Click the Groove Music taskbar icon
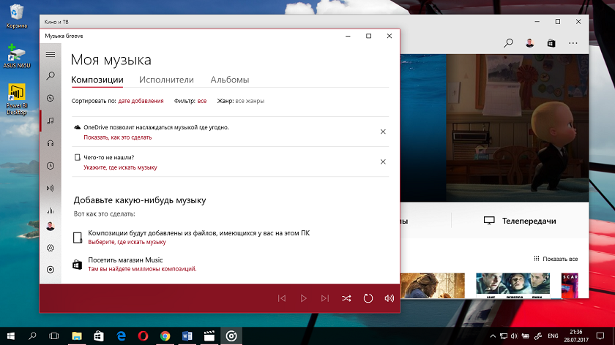 tap(231, 336)
